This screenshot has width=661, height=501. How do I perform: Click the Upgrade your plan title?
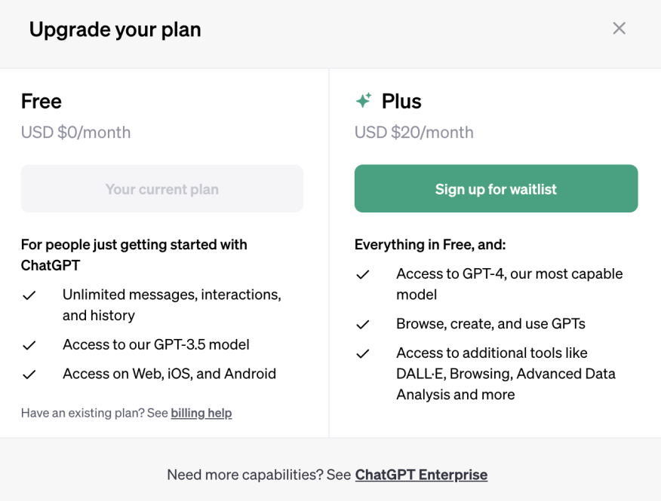coord(115,30)
